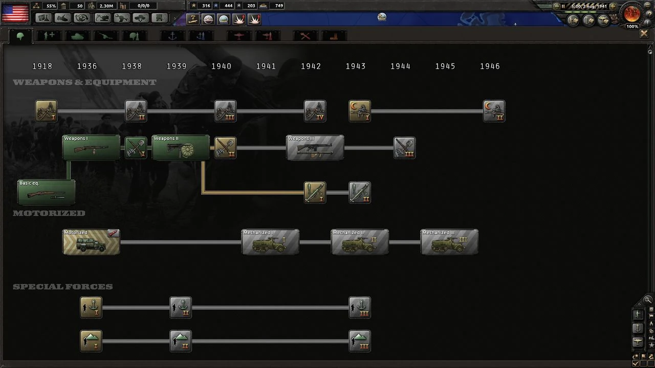Open the Research button in the top bar
This screenshot has width=655, height=368.
tap(43, 18)
